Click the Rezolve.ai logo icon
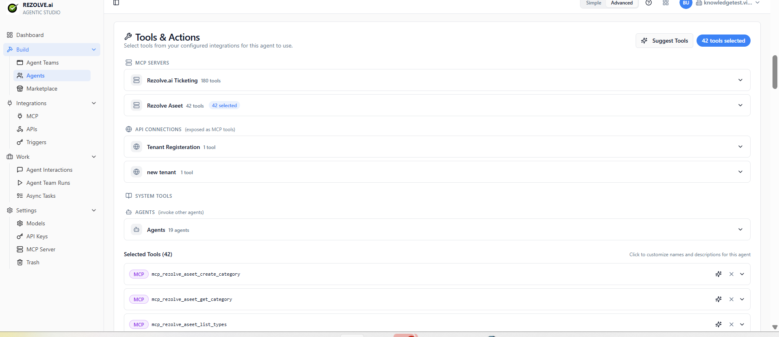 tap(13, 8)
